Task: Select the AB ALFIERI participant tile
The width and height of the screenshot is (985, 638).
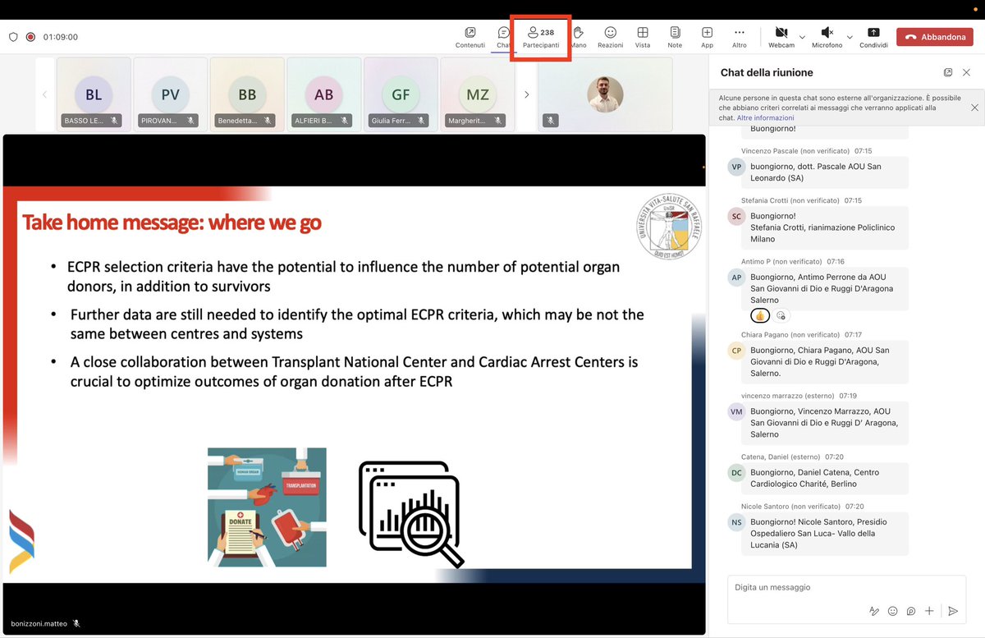Action: [x=323, y=94]
